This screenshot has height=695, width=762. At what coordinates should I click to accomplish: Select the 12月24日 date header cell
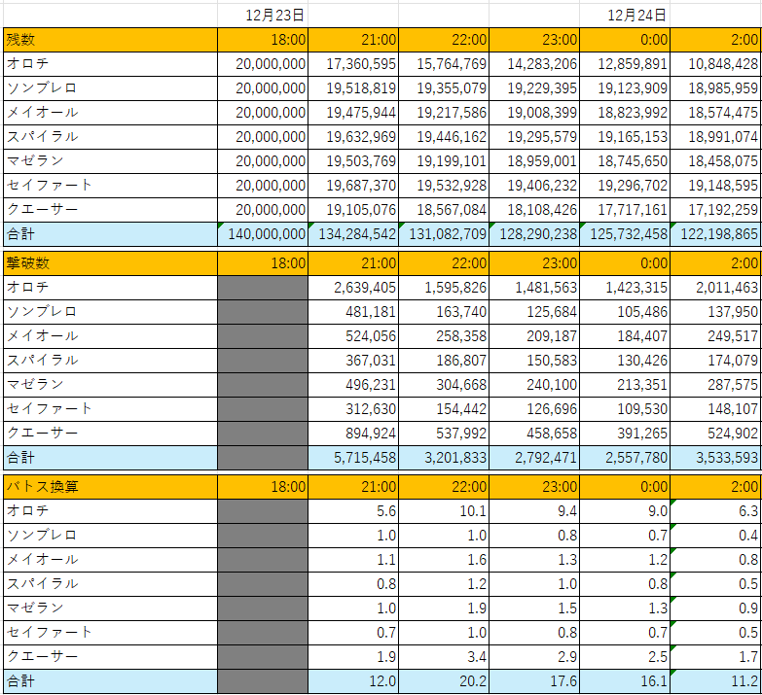click(625, 16)
